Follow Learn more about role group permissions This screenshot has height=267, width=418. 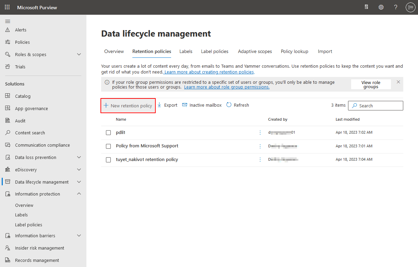[227, 87]
